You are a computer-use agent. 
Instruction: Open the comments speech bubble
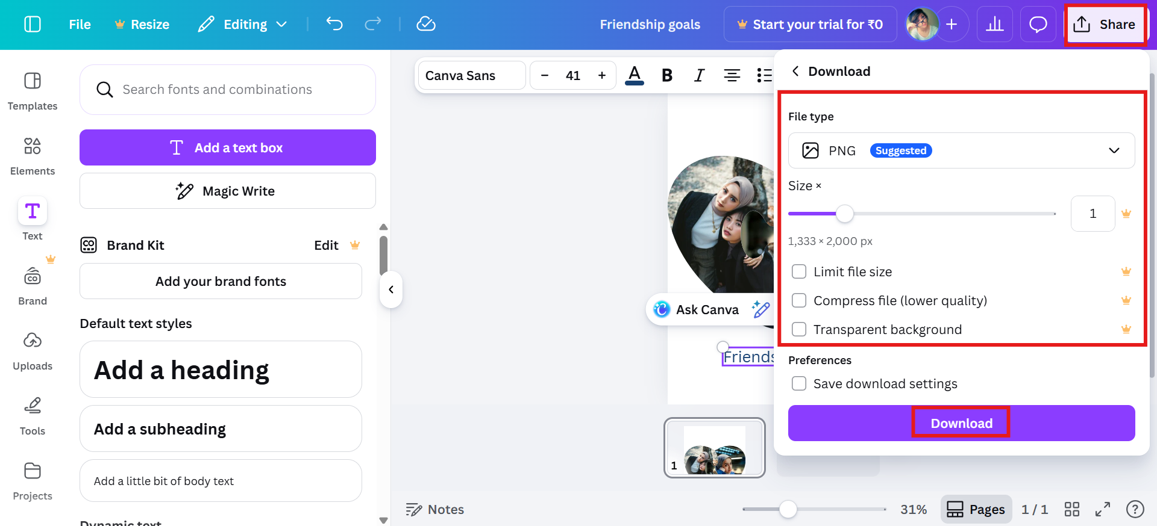1038,24
